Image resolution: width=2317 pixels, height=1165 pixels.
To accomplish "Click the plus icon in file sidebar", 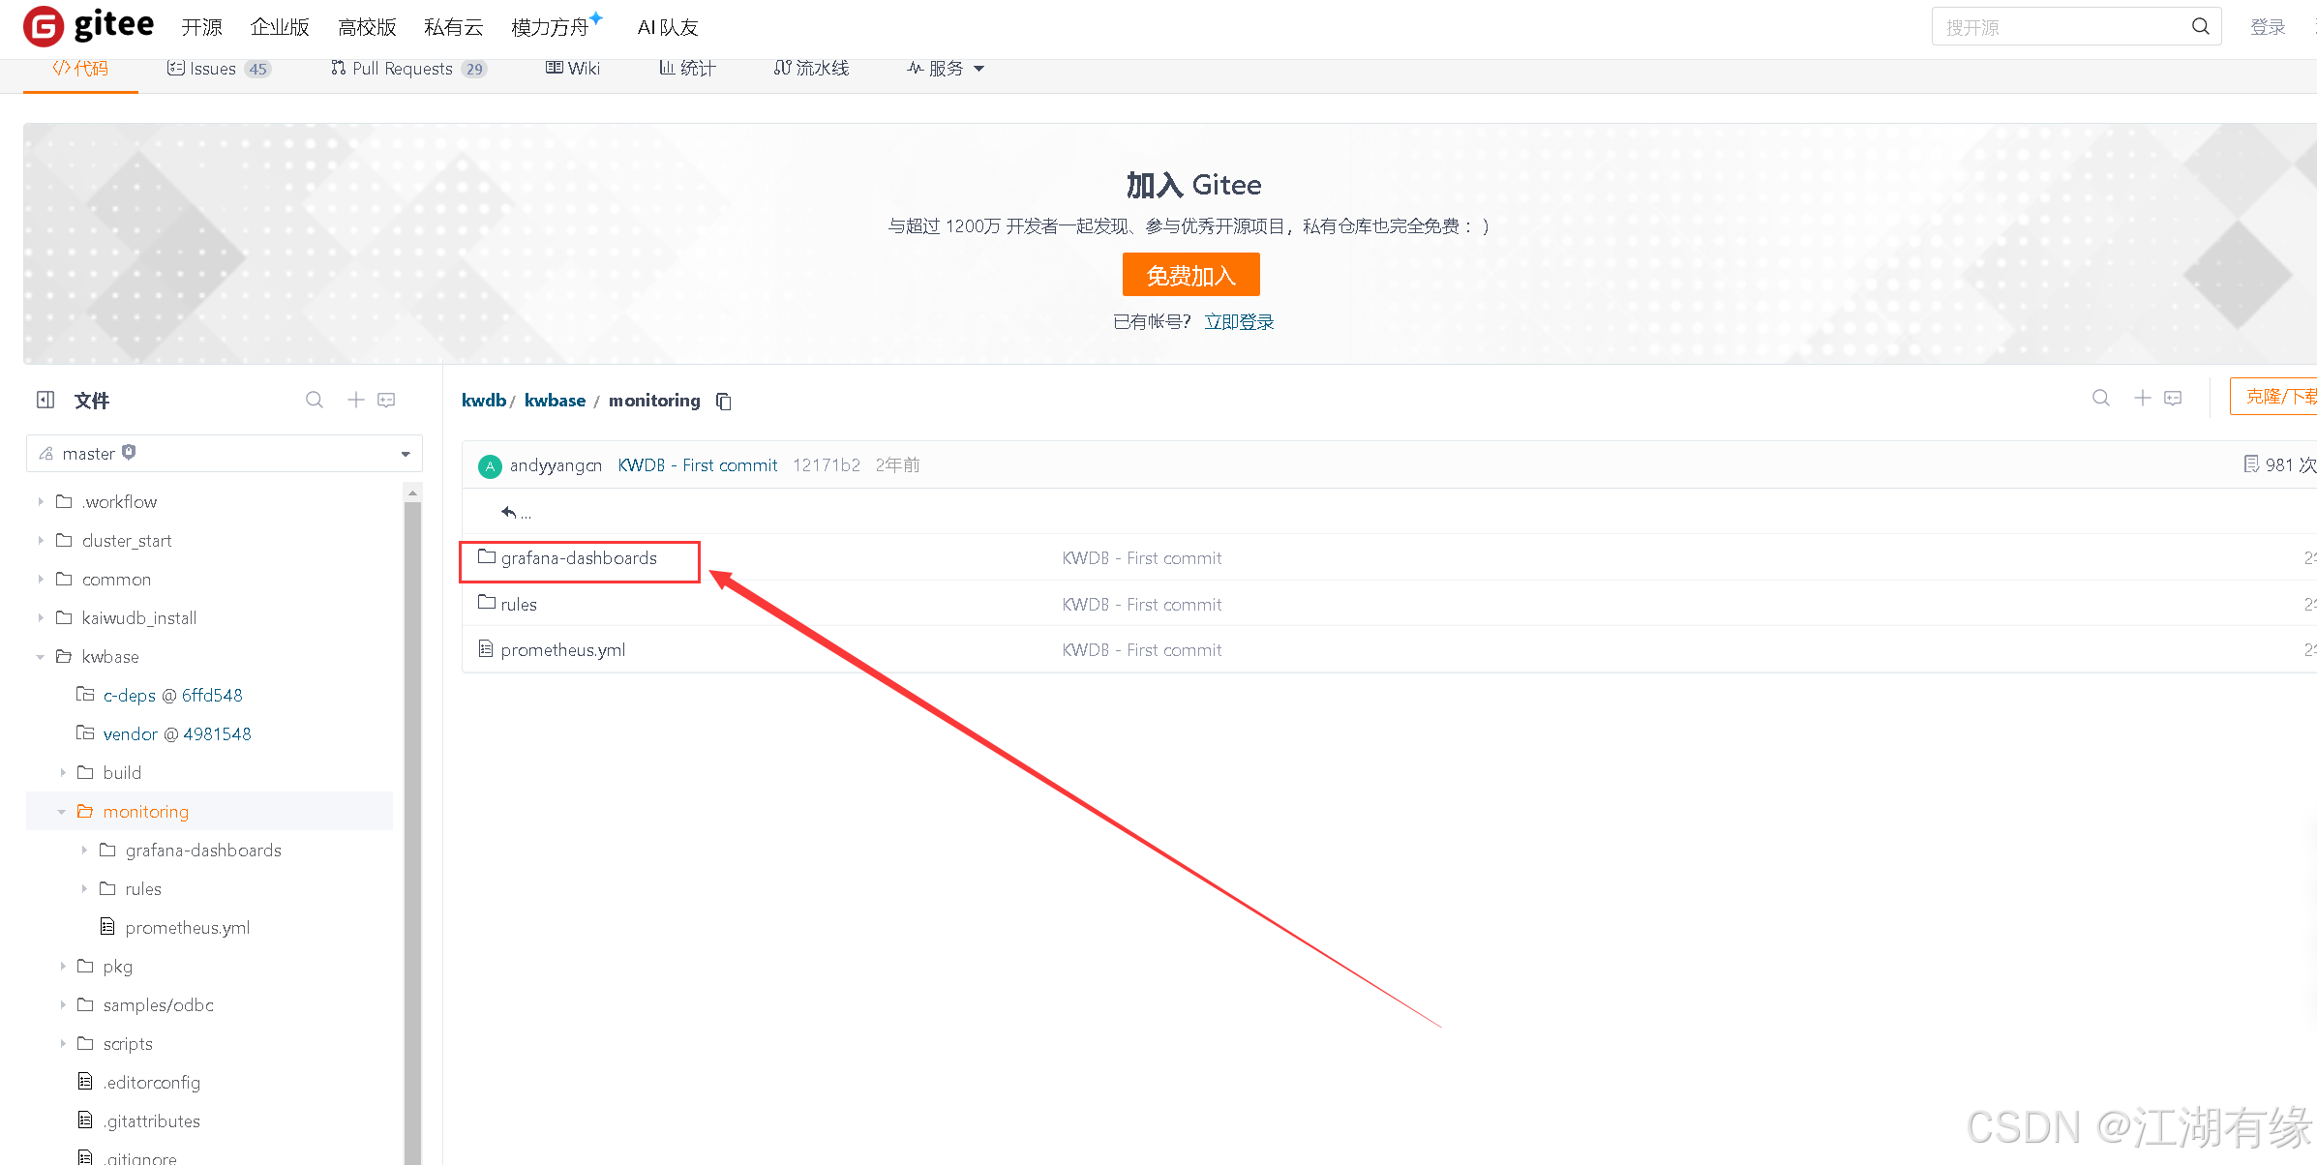I will click(x=356, y=400).
